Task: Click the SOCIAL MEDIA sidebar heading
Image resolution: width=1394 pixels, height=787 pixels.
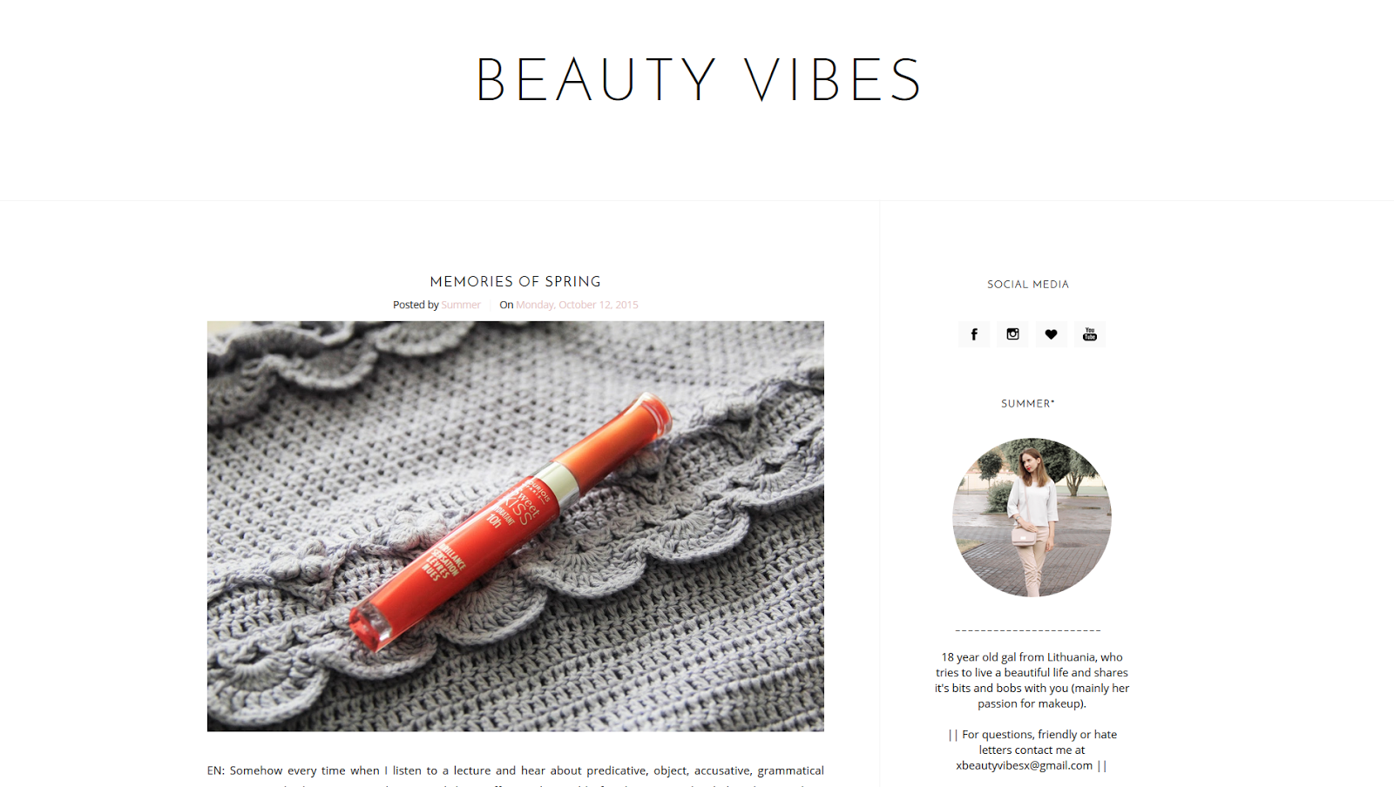Action: (x=1028, y=285)
